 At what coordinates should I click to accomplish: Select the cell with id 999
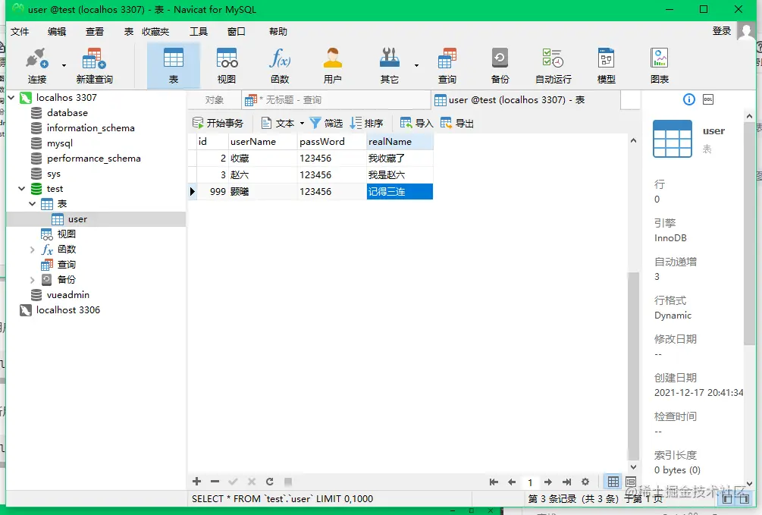(213, 192)
